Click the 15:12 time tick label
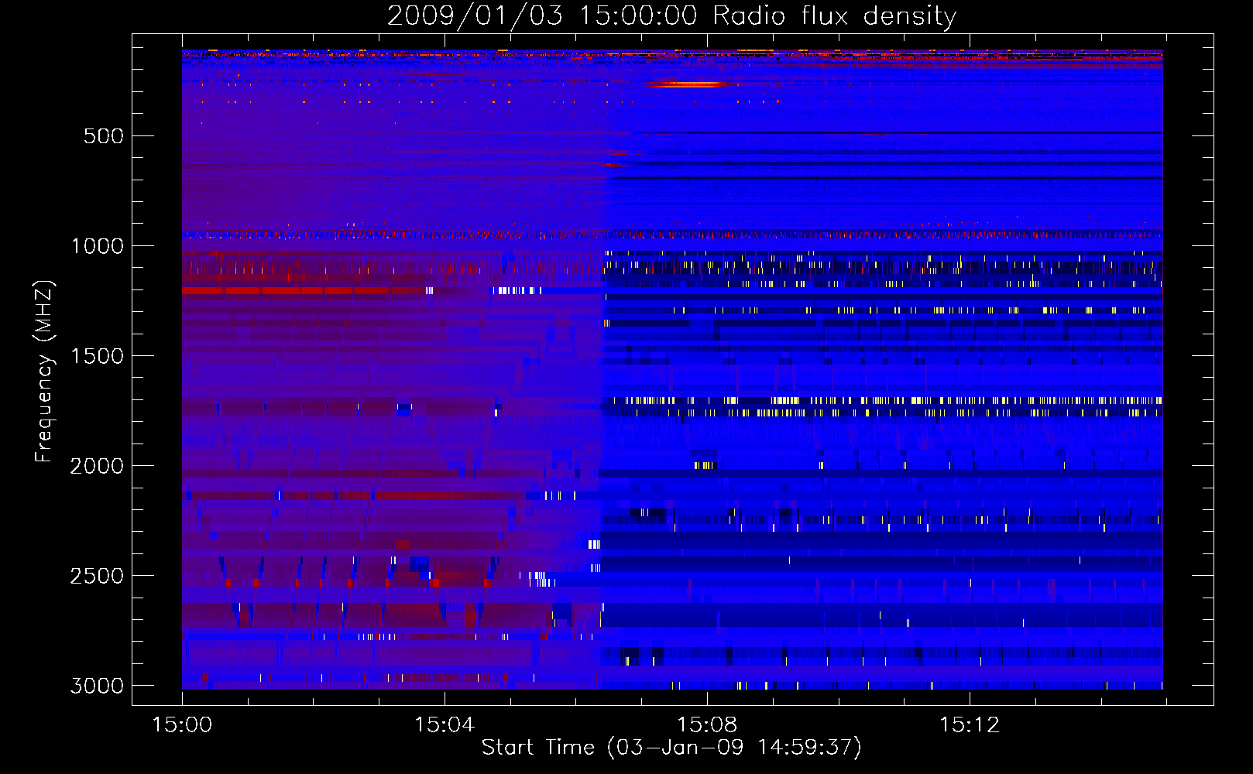The image size is (1253, 774). click(x=970, y=725)
